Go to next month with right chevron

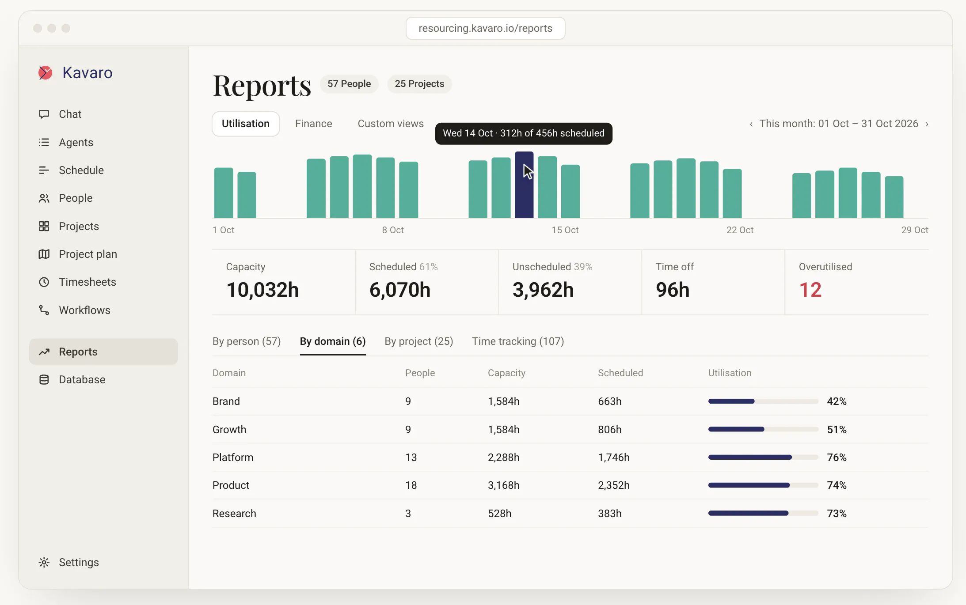coord(927,124)
